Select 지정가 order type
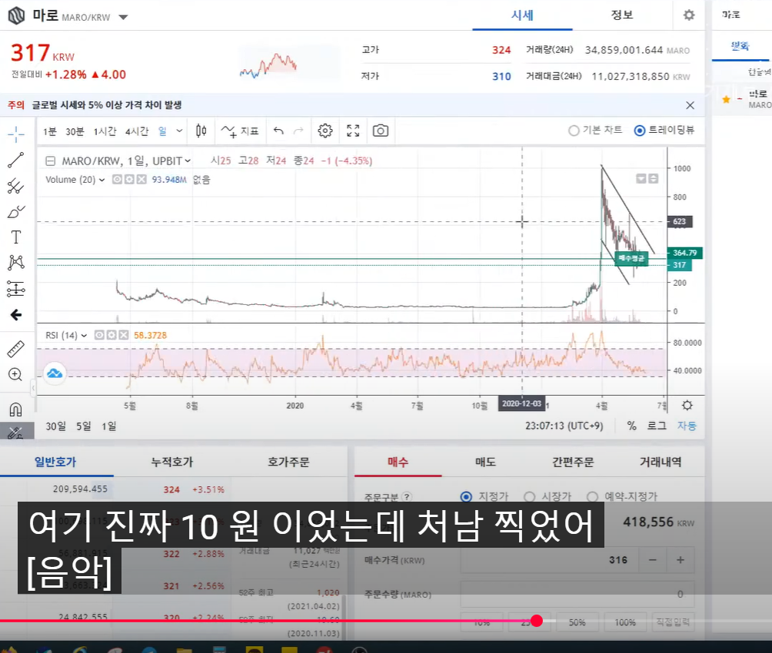772x653 pixels. point(484,496)
